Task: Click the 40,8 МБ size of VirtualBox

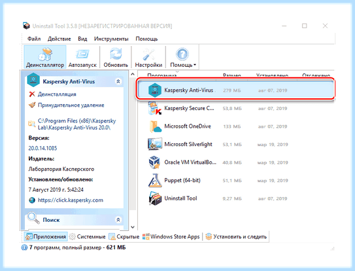Action: click(232, 163)
